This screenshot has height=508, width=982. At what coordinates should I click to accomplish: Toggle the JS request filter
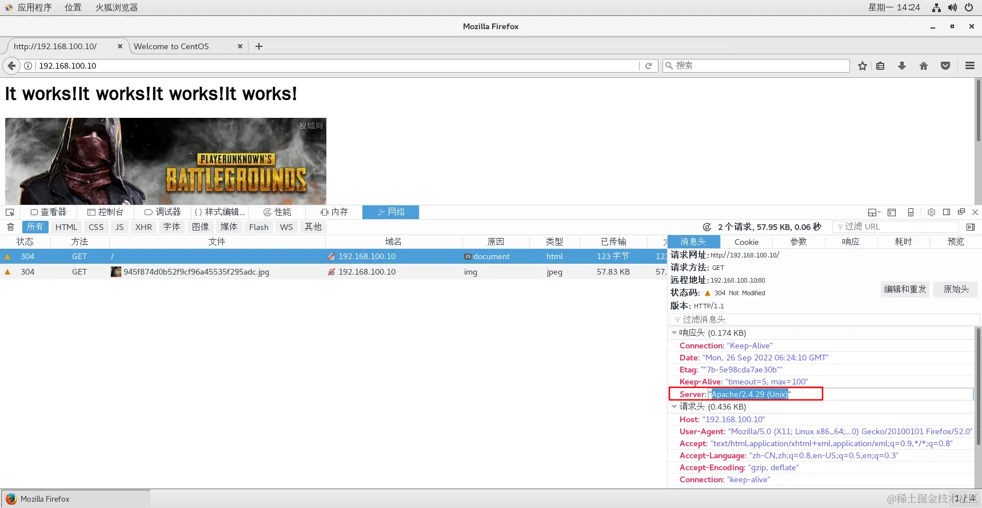(x=119, y=227)
